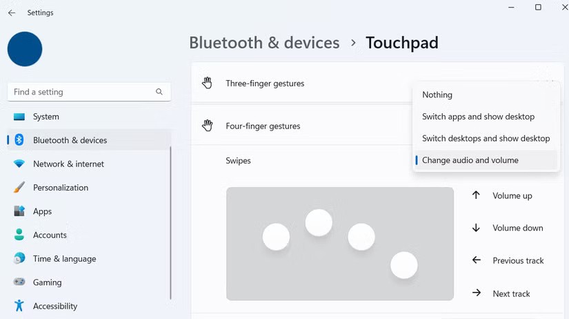Image resolution: width=569 pixels, height=319 pixels.
Task: Click the Network & internet wifi icon
Action: 19,164
